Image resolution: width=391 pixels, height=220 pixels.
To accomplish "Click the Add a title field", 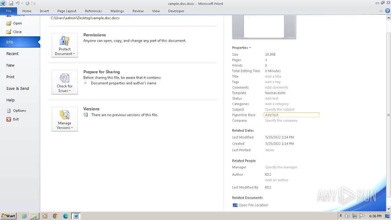I will coord(273,76).
